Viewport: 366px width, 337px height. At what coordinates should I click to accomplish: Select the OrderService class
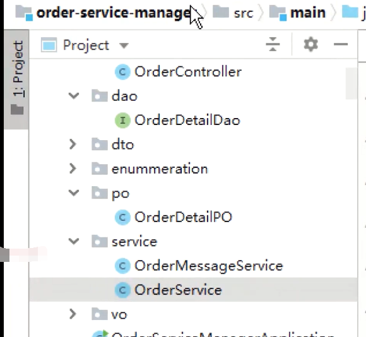(x=178, y=290)
